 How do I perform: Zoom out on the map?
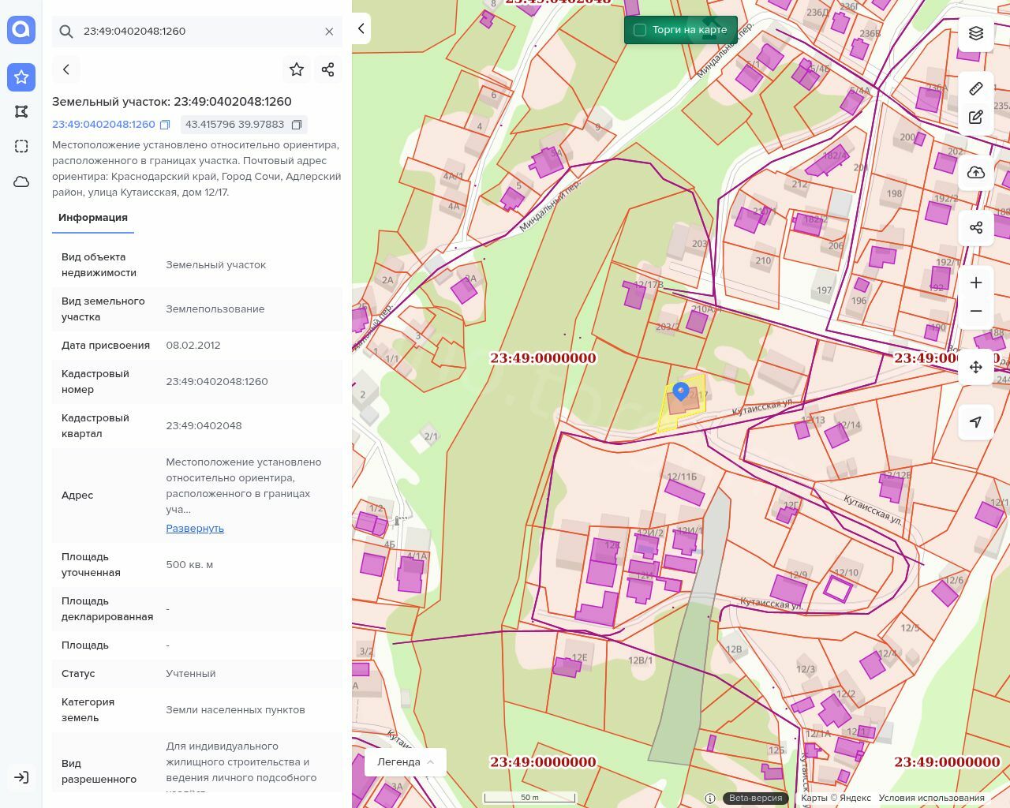coord(976,311)
